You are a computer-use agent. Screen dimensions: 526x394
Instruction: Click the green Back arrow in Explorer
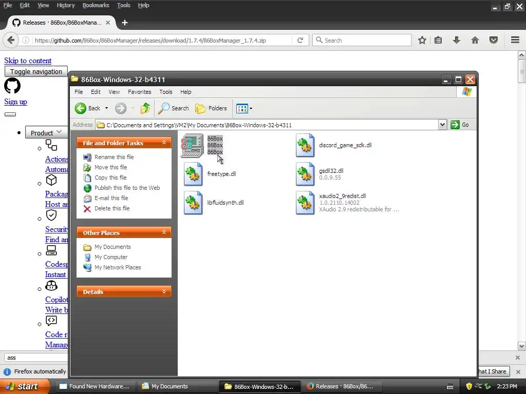[81, 108]
